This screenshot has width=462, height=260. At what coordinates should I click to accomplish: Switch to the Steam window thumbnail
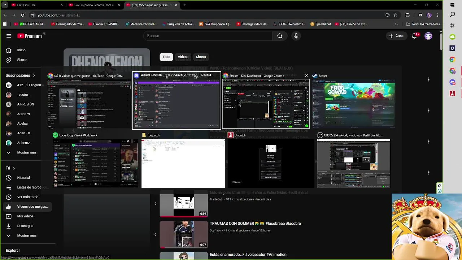(x=354, y=101)
